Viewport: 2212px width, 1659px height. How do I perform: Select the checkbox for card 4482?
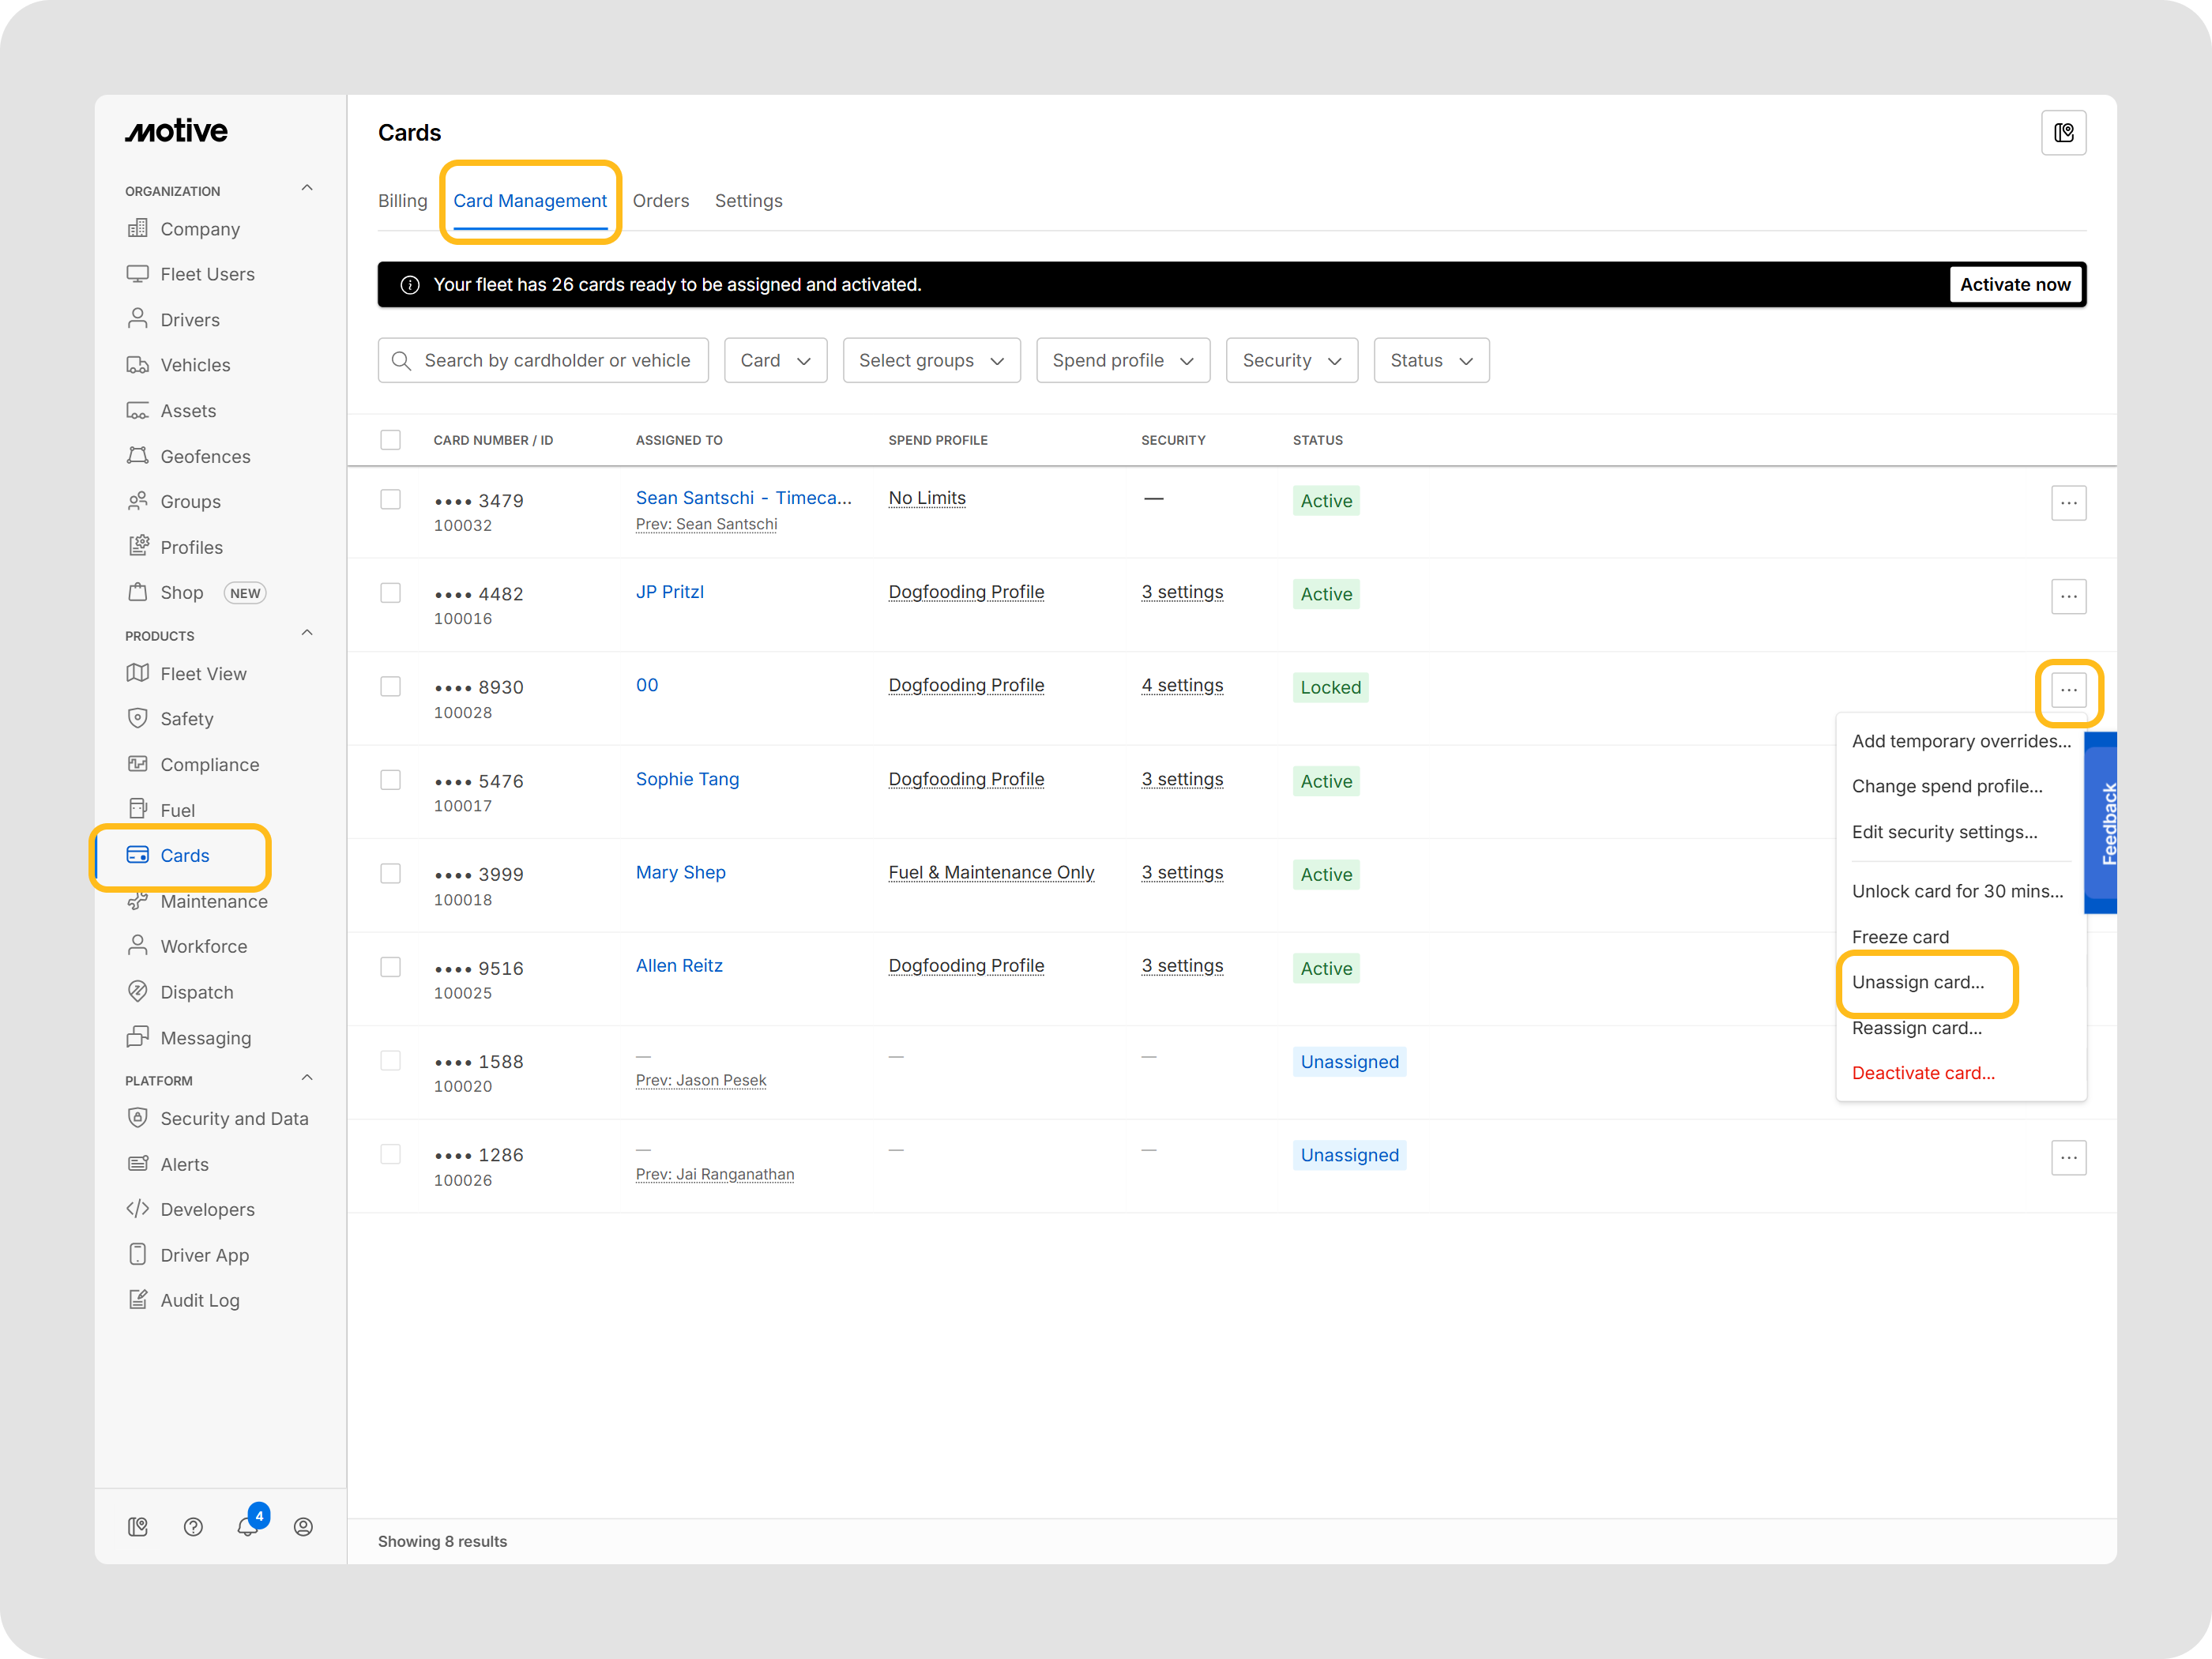tap(390, 593)
